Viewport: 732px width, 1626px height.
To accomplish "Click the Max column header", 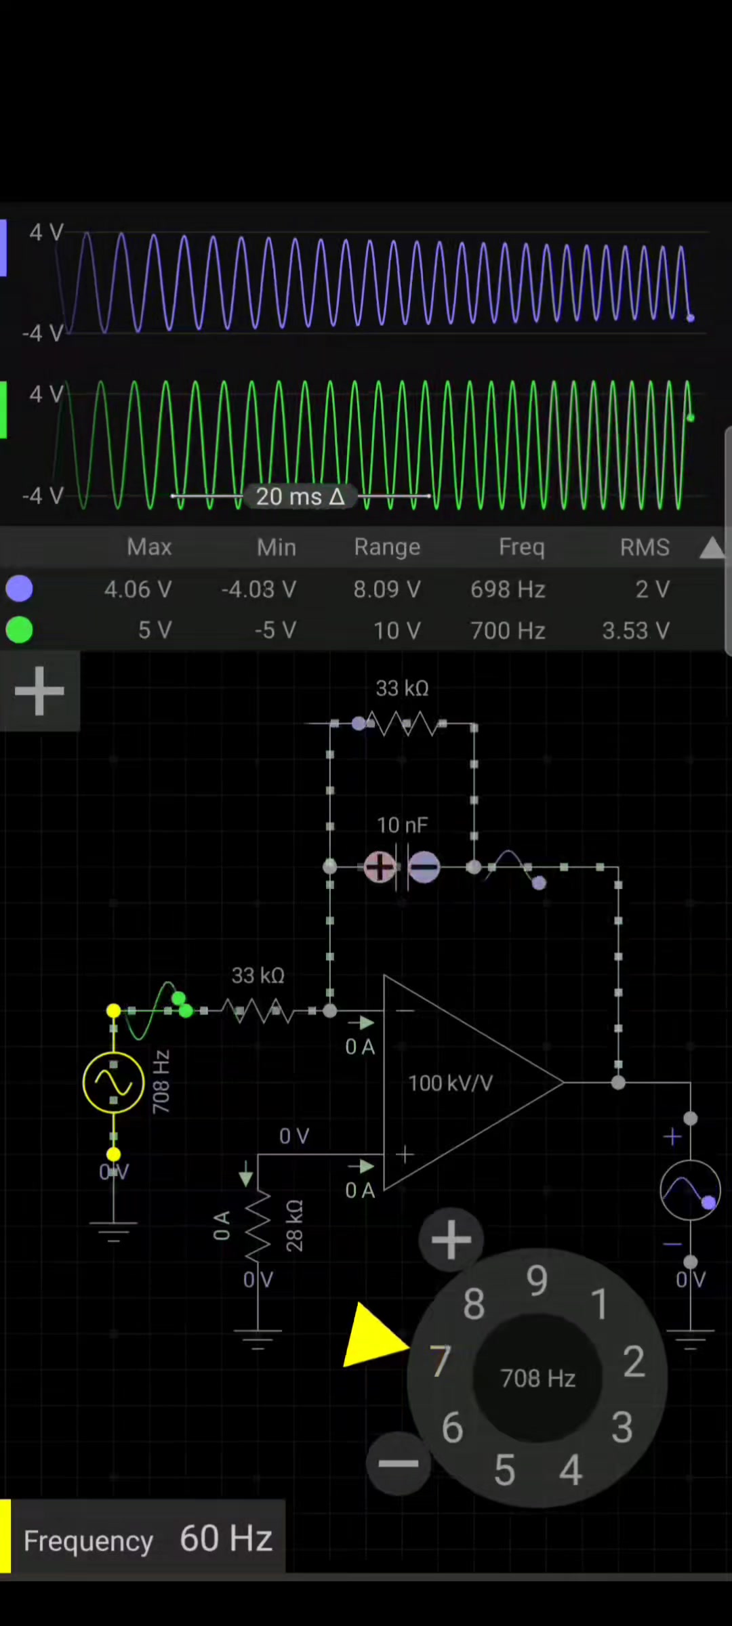I will [x=149, y=547].
